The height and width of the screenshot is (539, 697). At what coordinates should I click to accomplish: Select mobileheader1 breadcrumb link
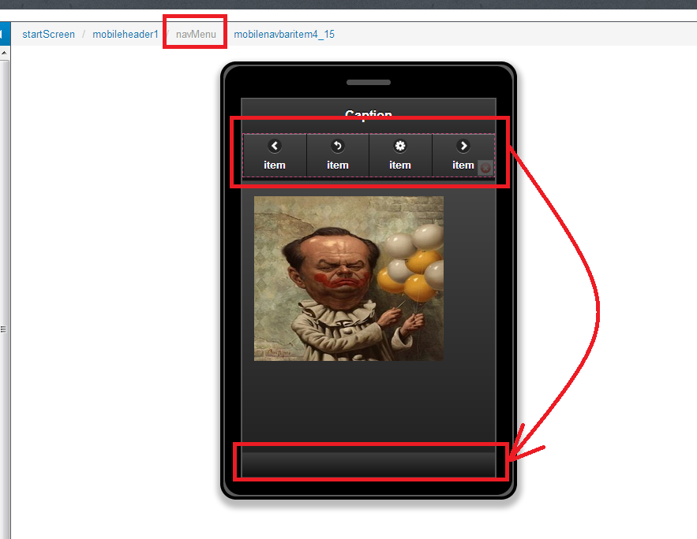[x=126, y=34]
